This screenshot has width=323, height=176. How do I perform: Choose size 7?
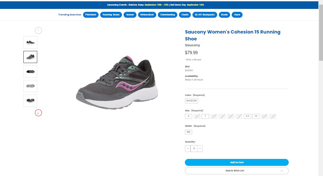pos(205,116)
